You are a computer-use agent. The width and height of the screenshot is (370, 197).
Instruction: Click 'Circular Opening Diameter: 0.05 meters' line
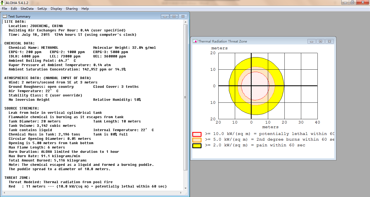[x=50, y=139]
